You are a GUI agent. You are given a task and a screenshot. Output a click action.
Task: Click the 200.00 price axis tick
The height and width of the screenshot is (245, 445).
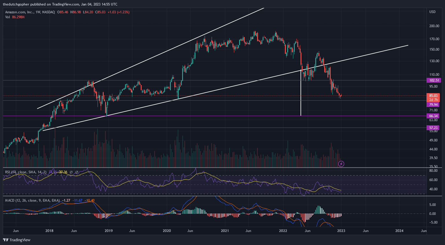[434, 26]
